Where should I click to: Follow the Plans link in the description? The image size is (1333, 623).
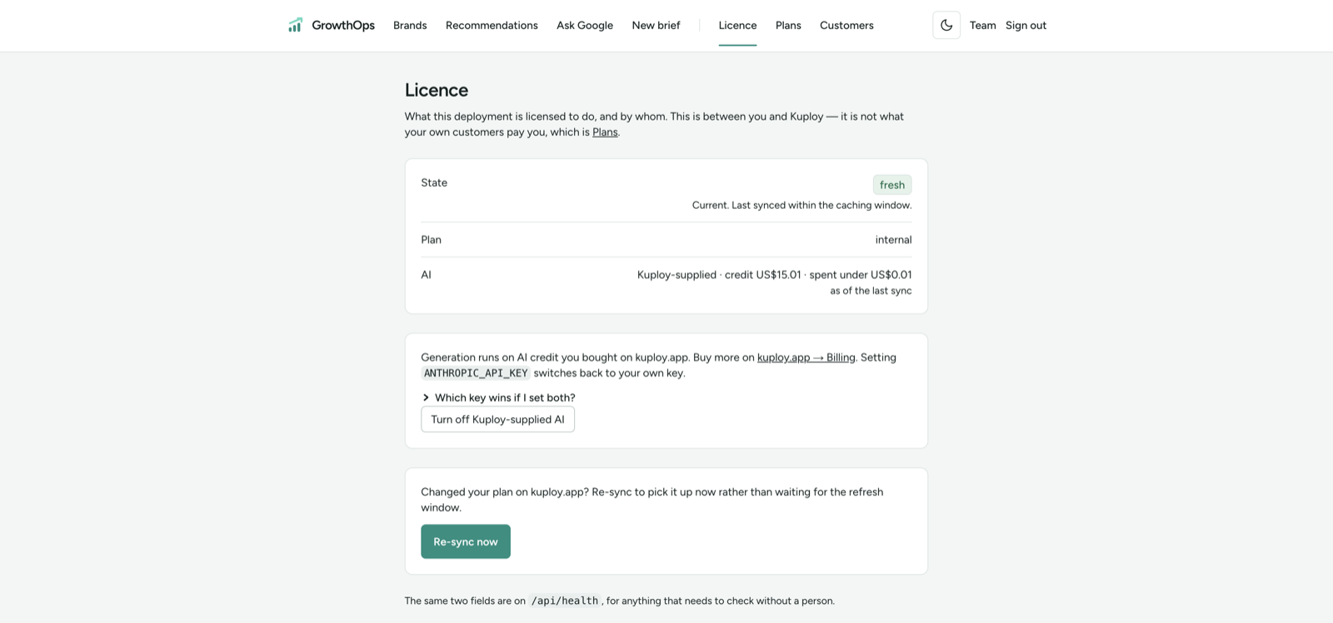(x=605, y=132)
